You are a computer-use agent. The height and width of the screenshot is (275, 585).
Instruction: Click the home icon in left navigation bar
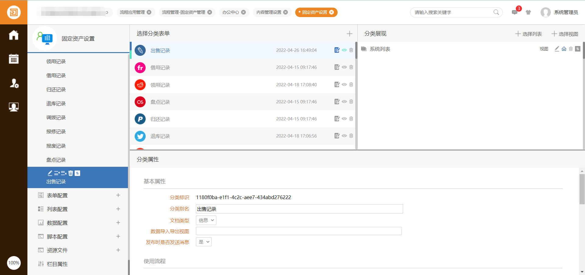(x=14, y=35)
